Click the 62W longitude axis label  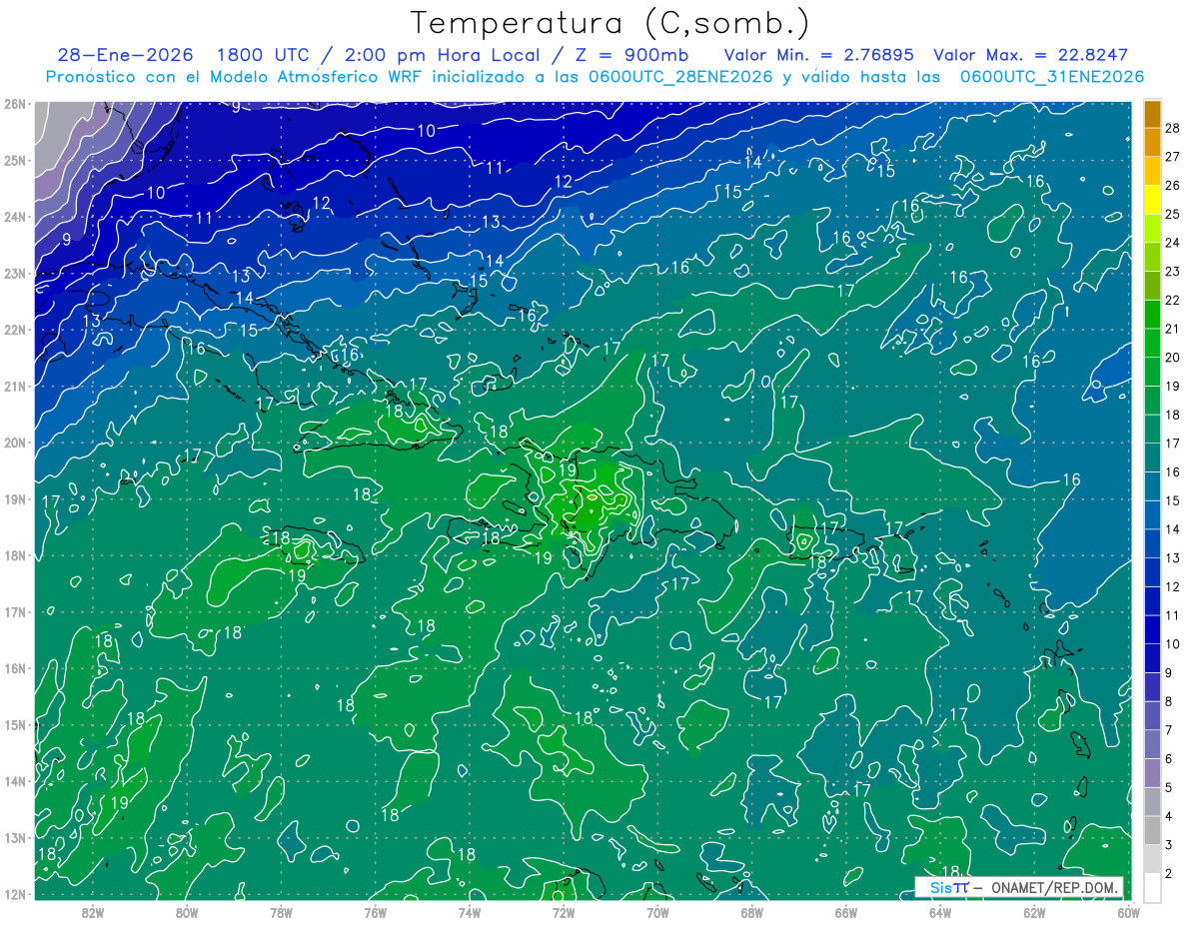click(1033, 912)
